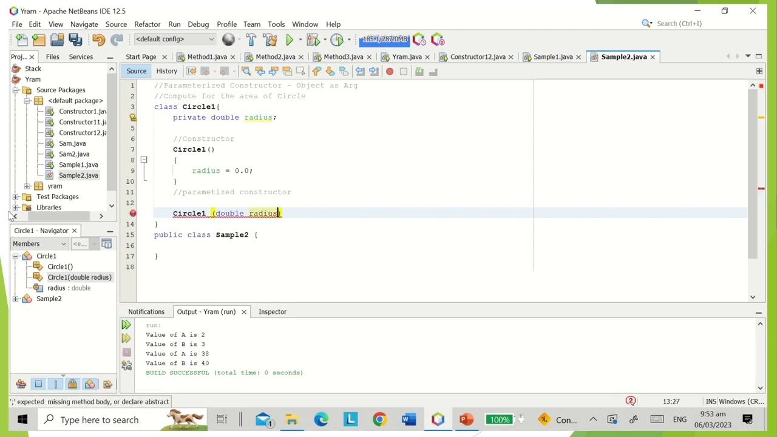Click the Build Project hammer icon
This screenshot has width=777, height=437.
[251, 39]
